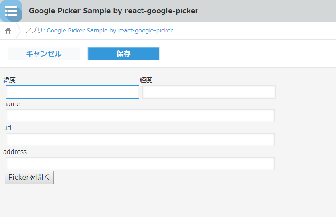Select the name text field
This screenshot has width=336, height=217.
click(140, 116)
